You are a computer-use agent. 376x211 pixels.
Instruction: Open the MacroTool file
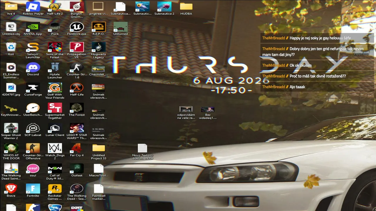[98, 170]
